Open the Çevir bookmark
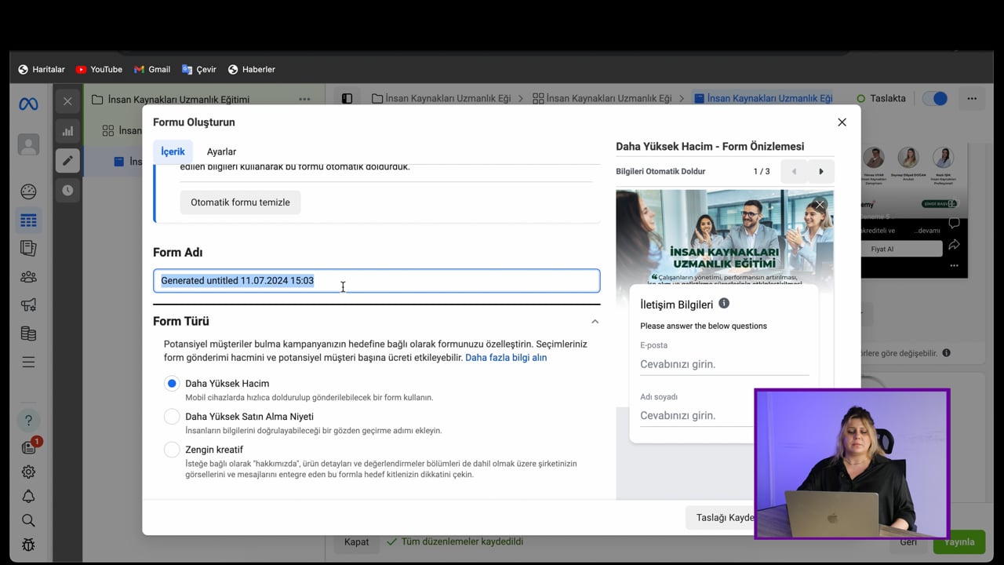This screenshot has height=565, width=1004. coord(199,70)
